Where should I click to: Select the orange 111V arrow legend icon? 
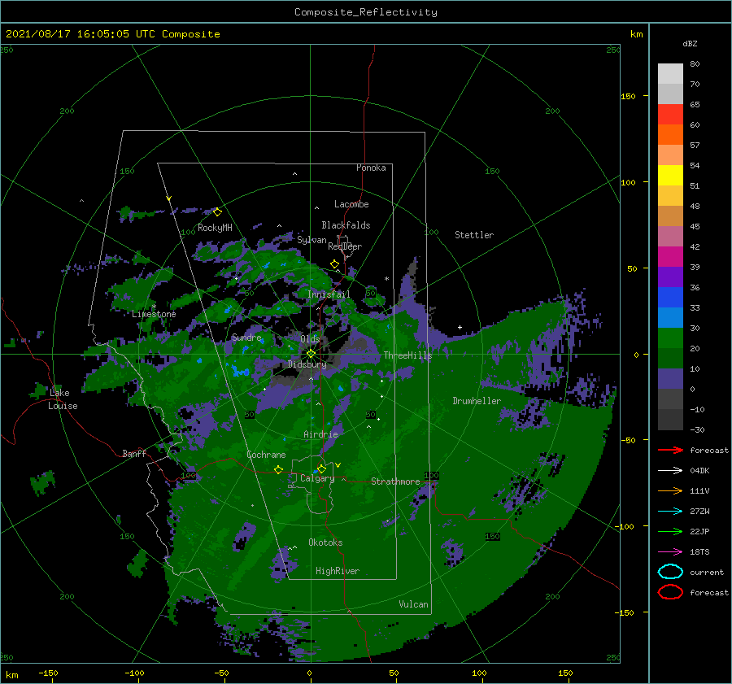point(670,490)
